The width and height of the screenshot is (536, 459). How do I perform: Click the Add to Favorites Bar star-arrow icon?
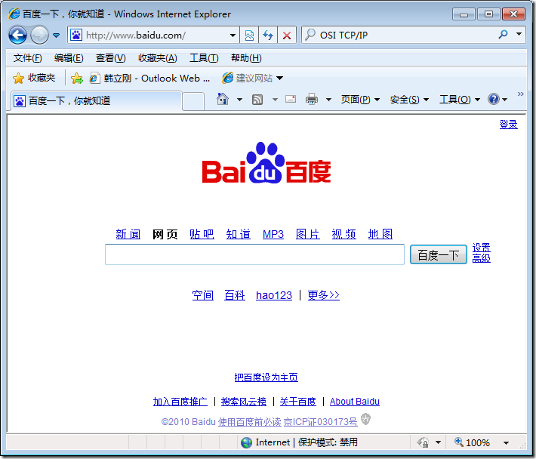tap(77, 79)
